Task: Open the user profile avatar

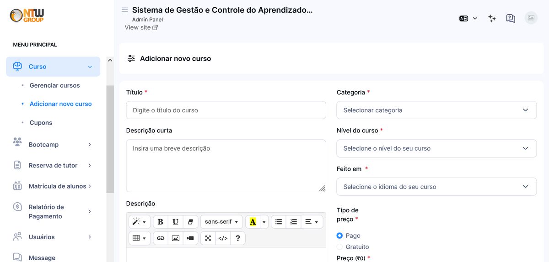Action: pyautogui.click(x=531, y=18)
